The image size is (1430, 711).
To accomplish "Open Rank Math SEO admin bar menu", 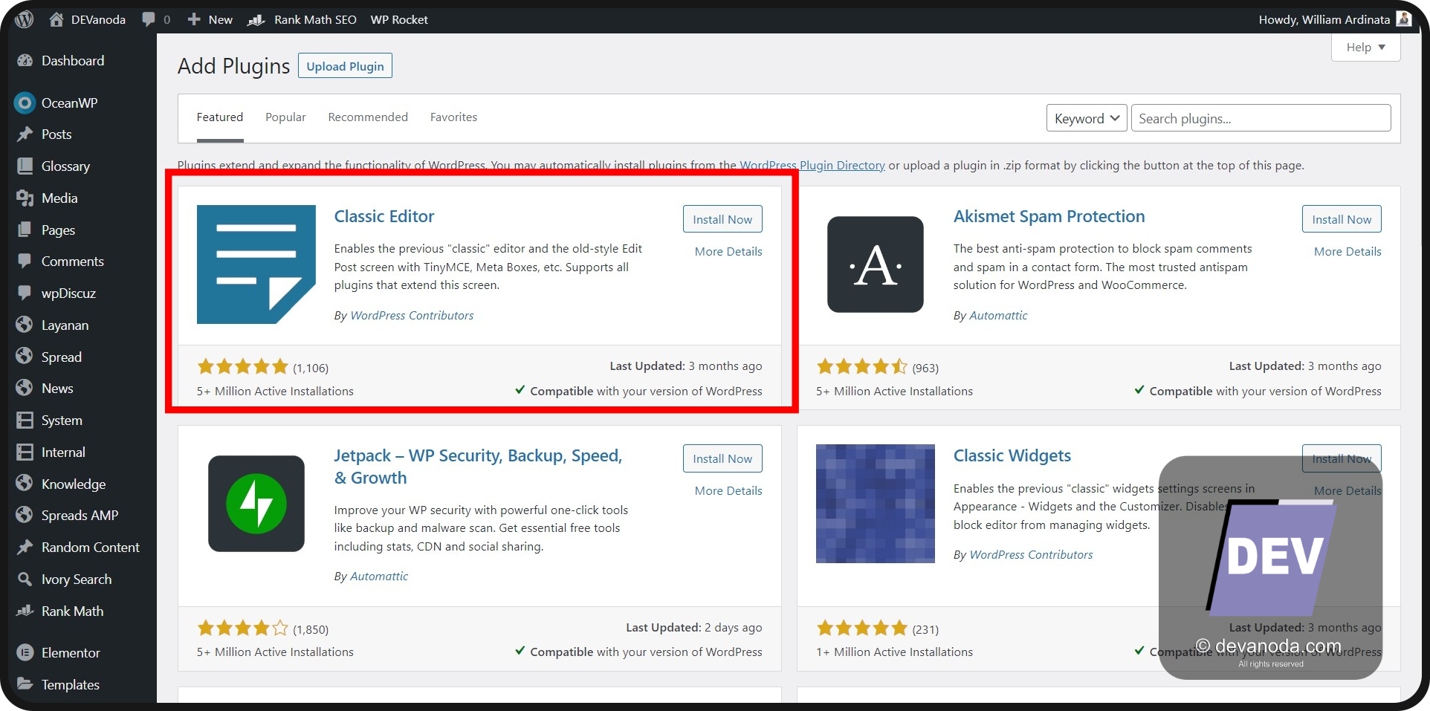I will click(x=302, y=19).
